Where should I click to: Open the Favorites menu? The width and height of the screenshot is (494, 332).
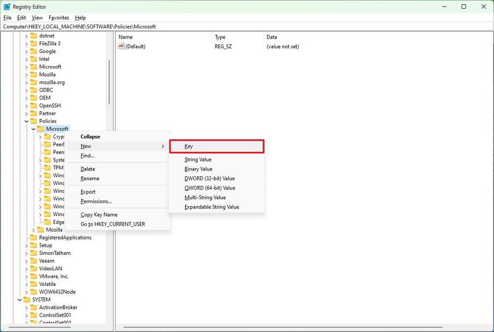(x=58, y=18)
